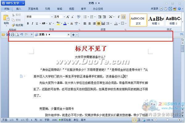This screenshot has height=123, width=185.
Task: Switch to the 开始 ribbon tab
Action: click(7, 9)
